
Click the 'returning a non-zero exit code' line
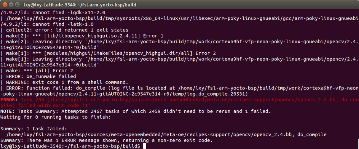107,140
